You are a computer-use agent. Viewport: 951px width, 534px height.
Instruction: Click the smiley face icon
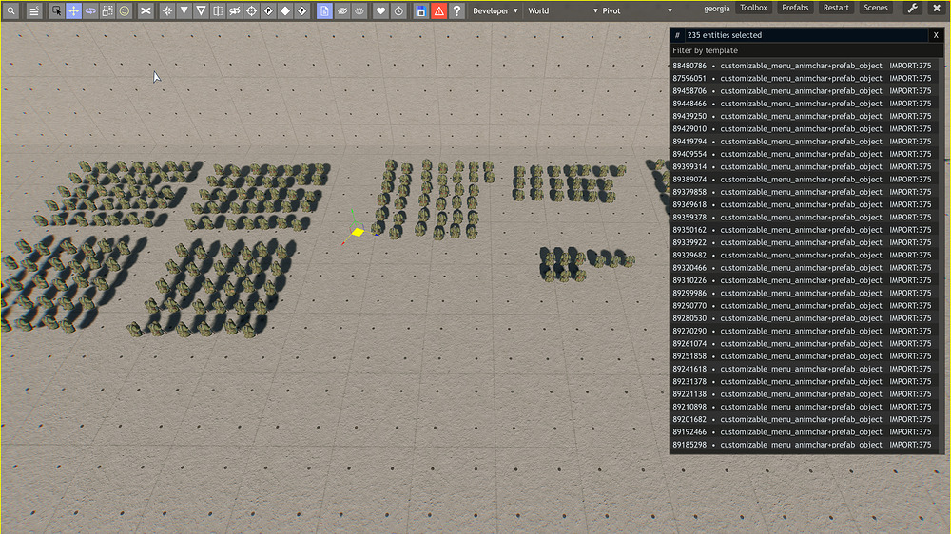tap(125, 10)
